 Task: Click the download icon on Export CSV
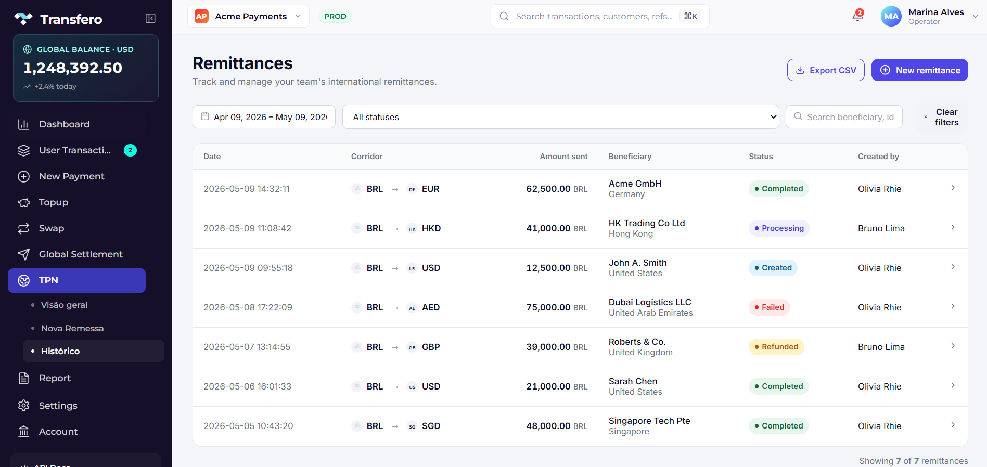coord(800,70)
